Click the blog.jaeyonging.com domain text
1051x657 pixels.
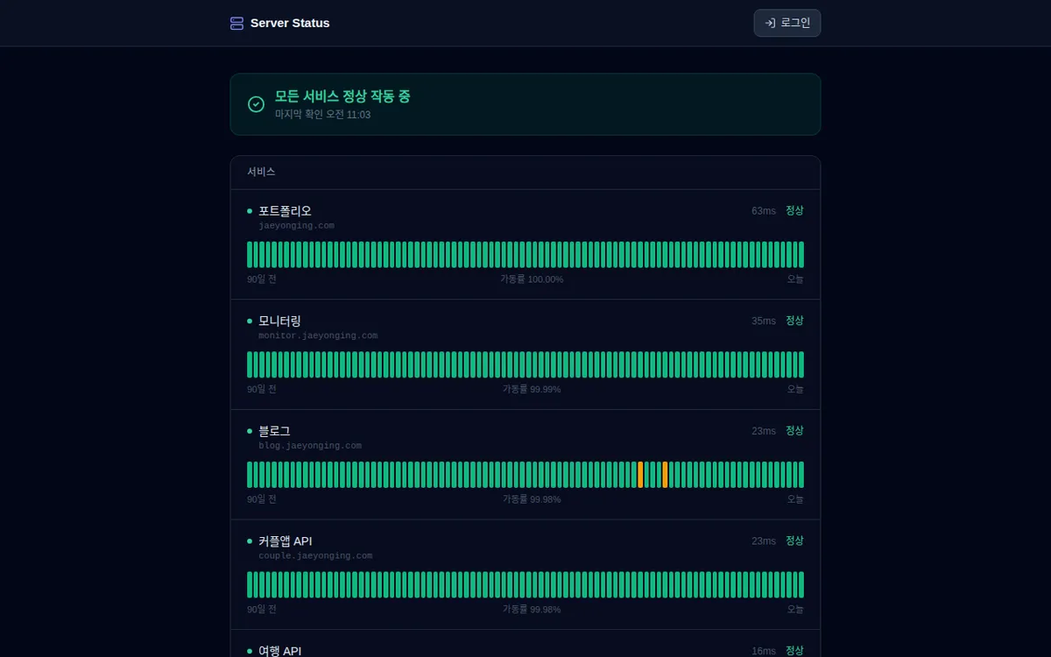[x=310, y=446]
